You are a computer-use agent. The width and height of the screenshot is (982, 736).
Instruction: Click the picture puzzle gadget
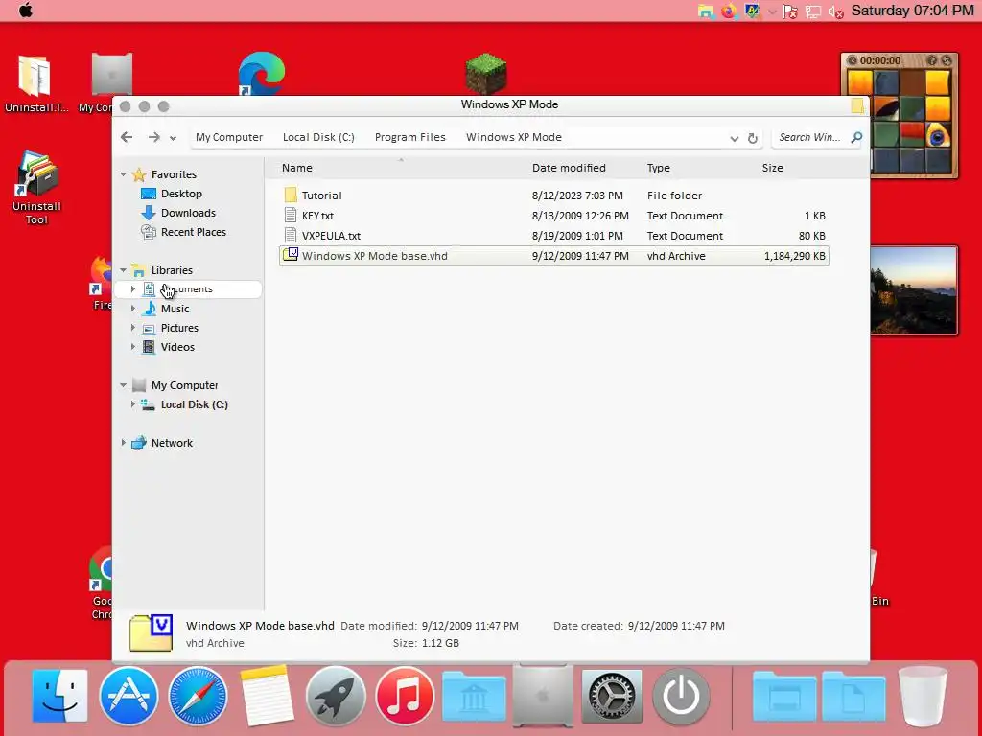(x=900, y=115)
